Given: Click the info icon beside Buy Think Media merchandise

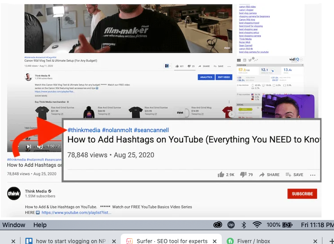Looking at the screenshot, I should pyautogui.click(x=68, y=102).
